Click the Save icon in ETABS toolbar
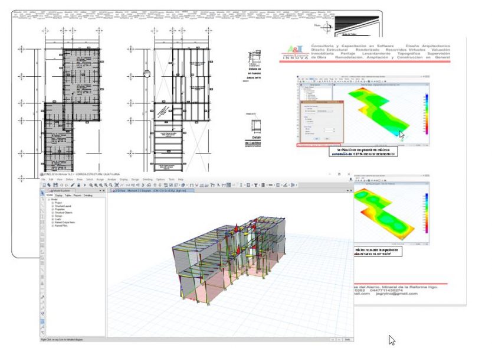 pyautogui.click(x=55, y=185)
